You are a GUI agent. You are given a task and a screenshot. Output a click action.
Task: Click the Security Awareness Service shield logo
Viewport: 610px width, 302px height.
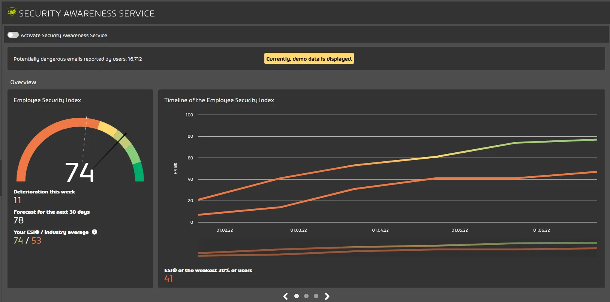click(12, 13)
